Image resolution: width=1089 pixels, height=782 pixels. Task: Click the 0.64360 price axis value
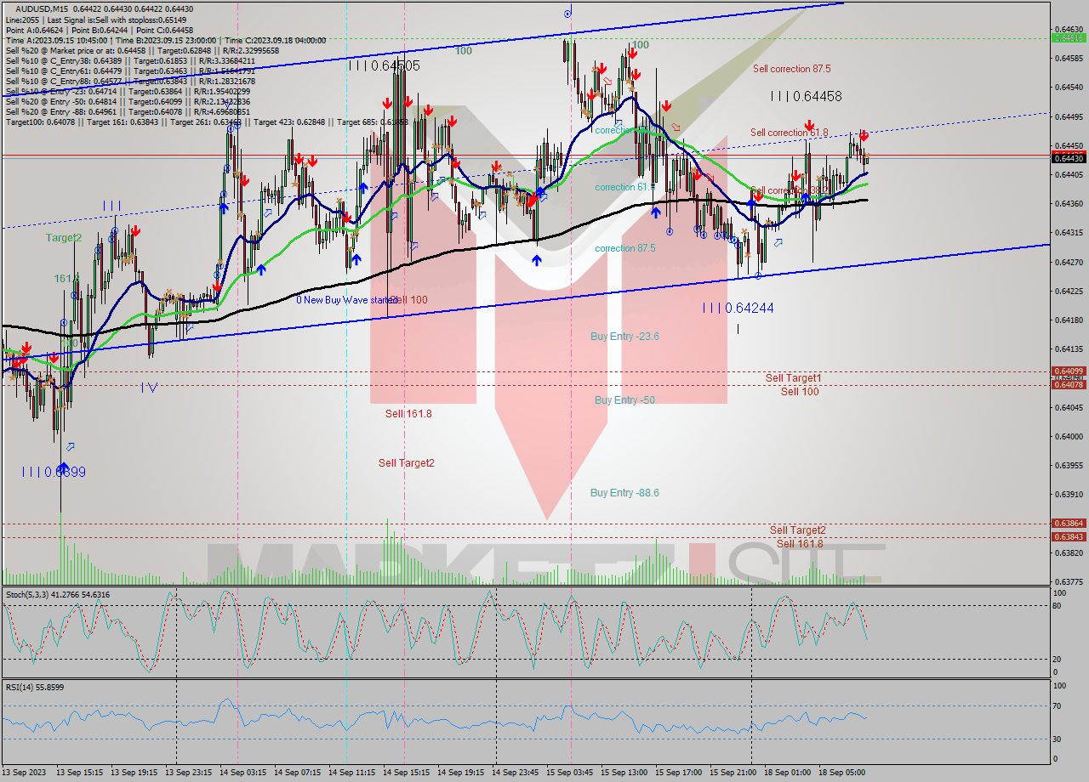pos(1069,203)
